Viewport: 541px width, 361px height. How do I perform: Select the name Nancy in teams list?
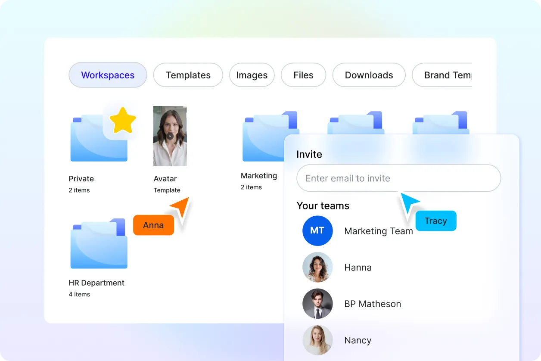(x=358, y=340)
